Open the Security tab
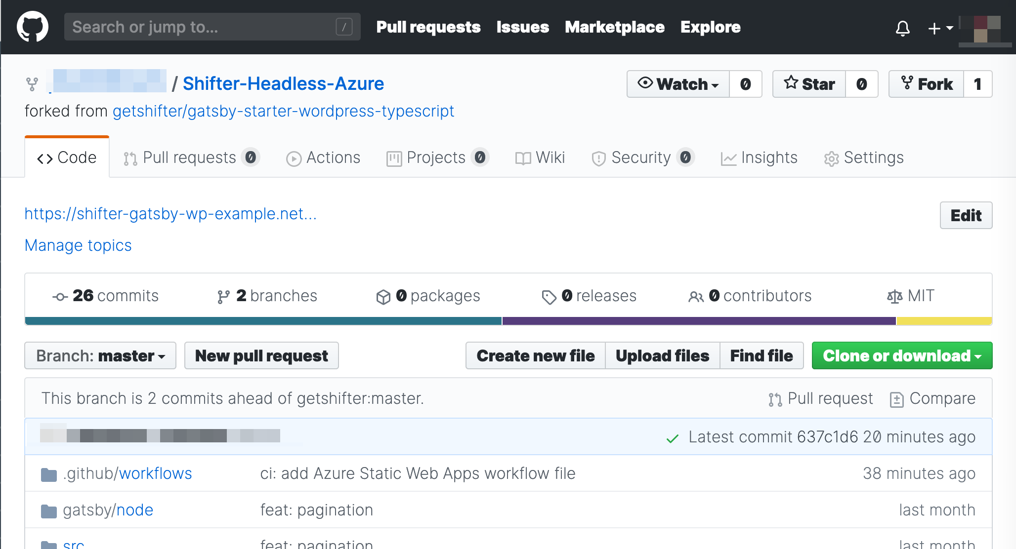1016x549 pixels. pos(643,157)
